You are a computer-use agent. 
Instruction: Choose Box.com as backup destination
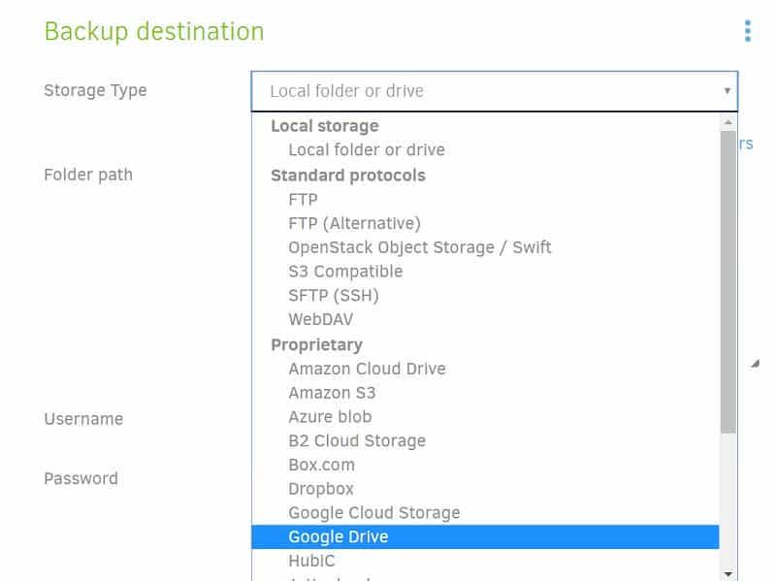(485, 465)
